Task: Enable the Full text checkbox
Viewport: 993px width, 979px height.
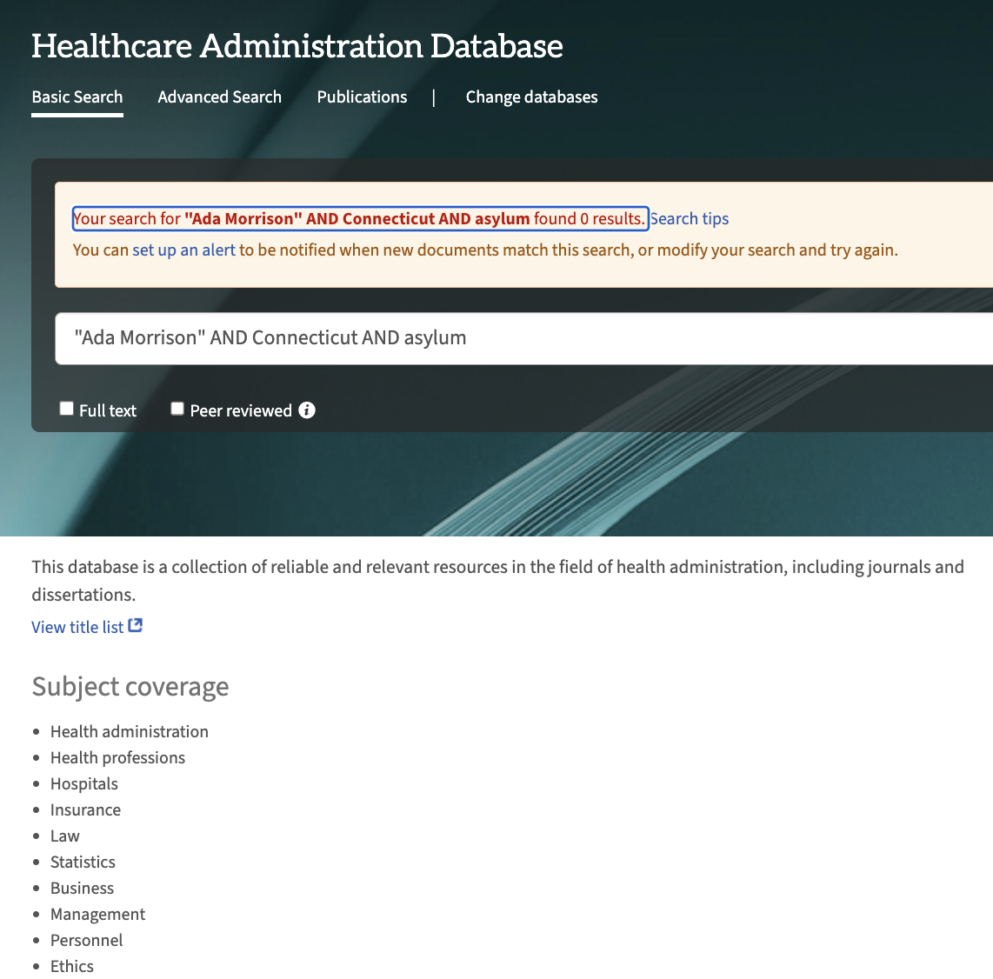Action: (67, 409)
